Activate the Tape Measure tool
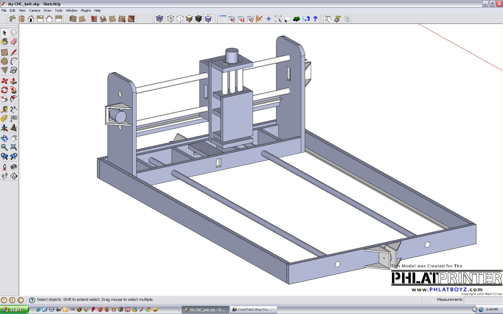The image size is (503, 314). click(4, 109)
